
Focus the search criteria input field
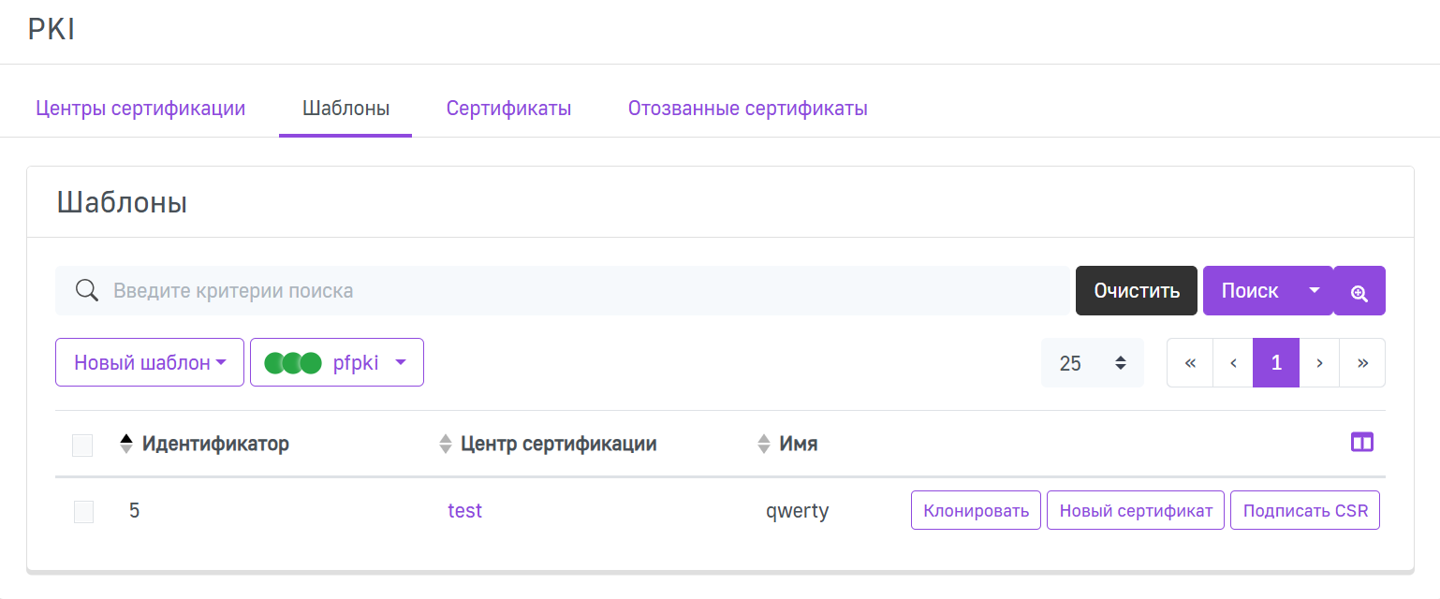click(580, 291)
